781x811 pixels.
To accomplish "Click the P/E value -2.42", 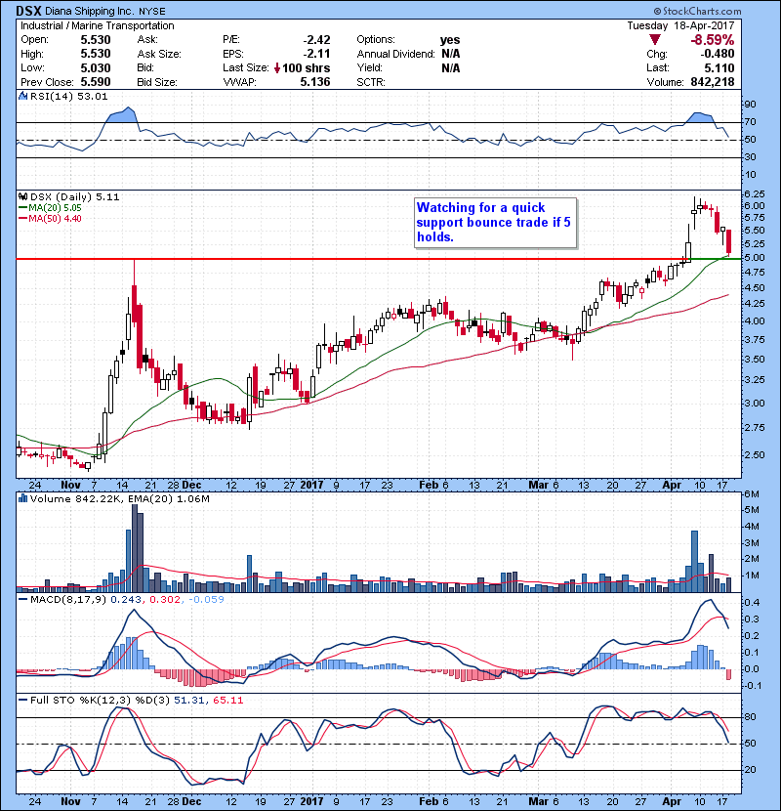I will pos(316,40).
